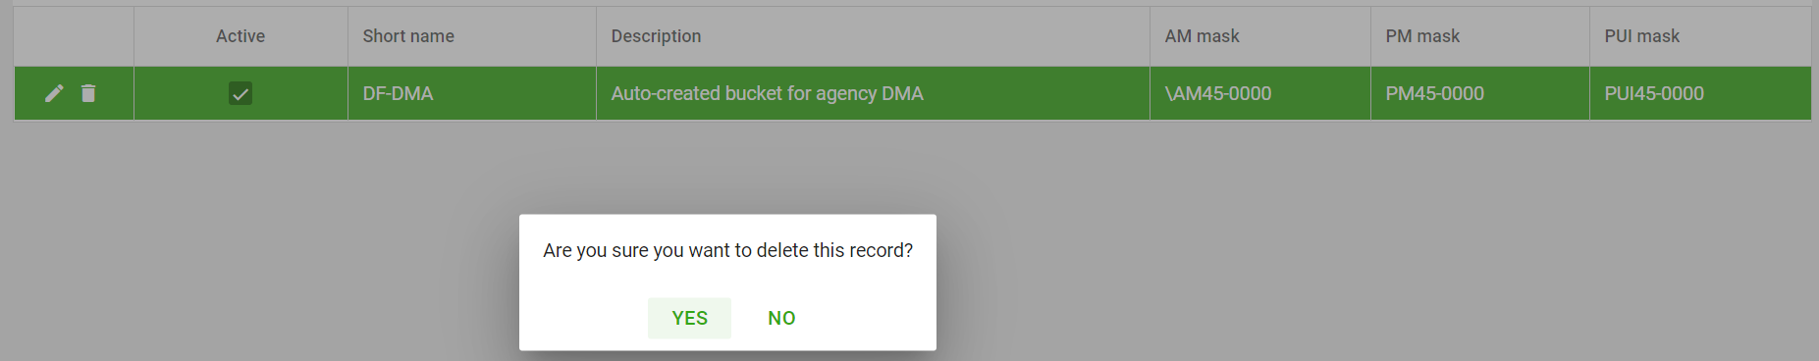The image size is (1819, 361).
Task: Click the \AM45-0000 mask cell
Action: [1260, 93]
